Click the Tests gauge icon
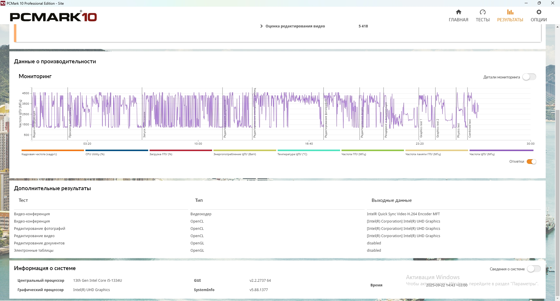The width and height of the screenshot is (560, 301). (x=483, y=12)
